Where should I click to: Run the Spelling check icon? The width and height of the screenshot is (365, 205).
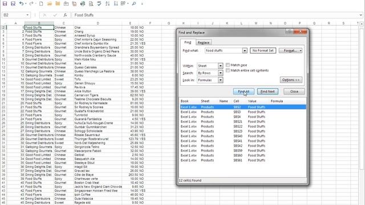click(x=99, y=4)
